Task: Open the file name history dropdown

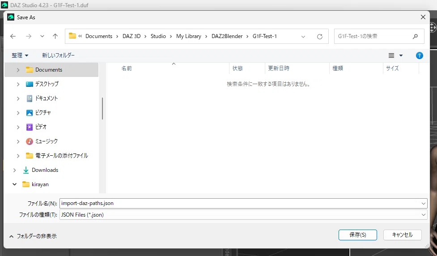Action: (424, 204)
